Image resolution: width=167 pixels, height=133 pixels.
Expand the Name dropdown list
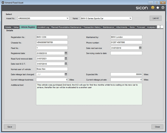click(x=130, y=18)
